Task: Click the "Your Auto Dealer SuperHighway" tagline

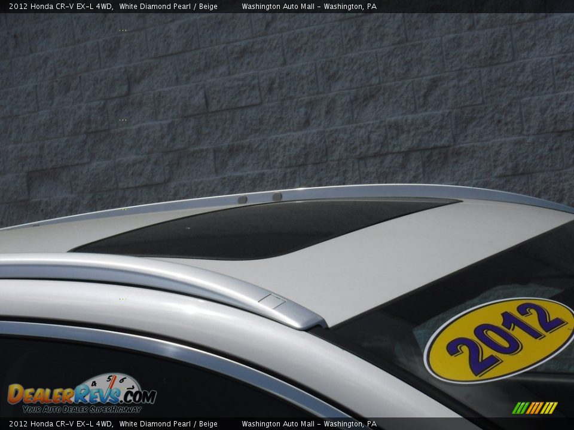Action: 82,409
